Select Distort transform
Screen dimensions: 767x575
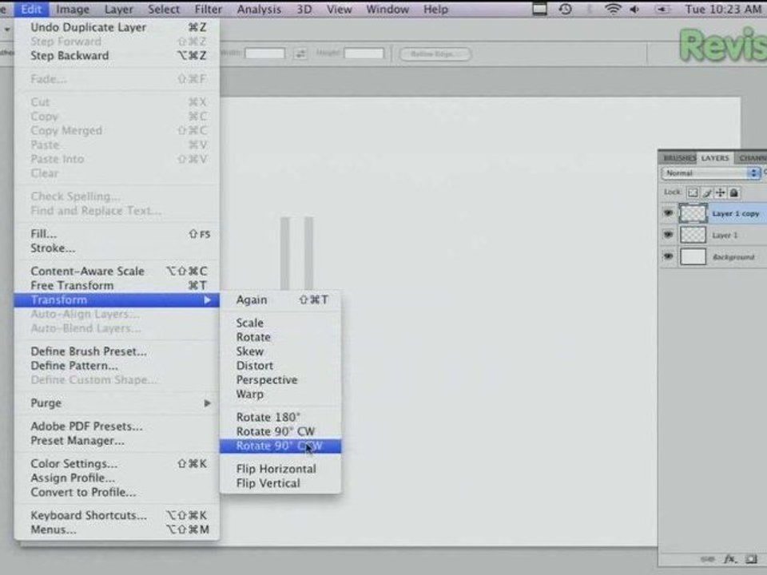pos(280,365)
